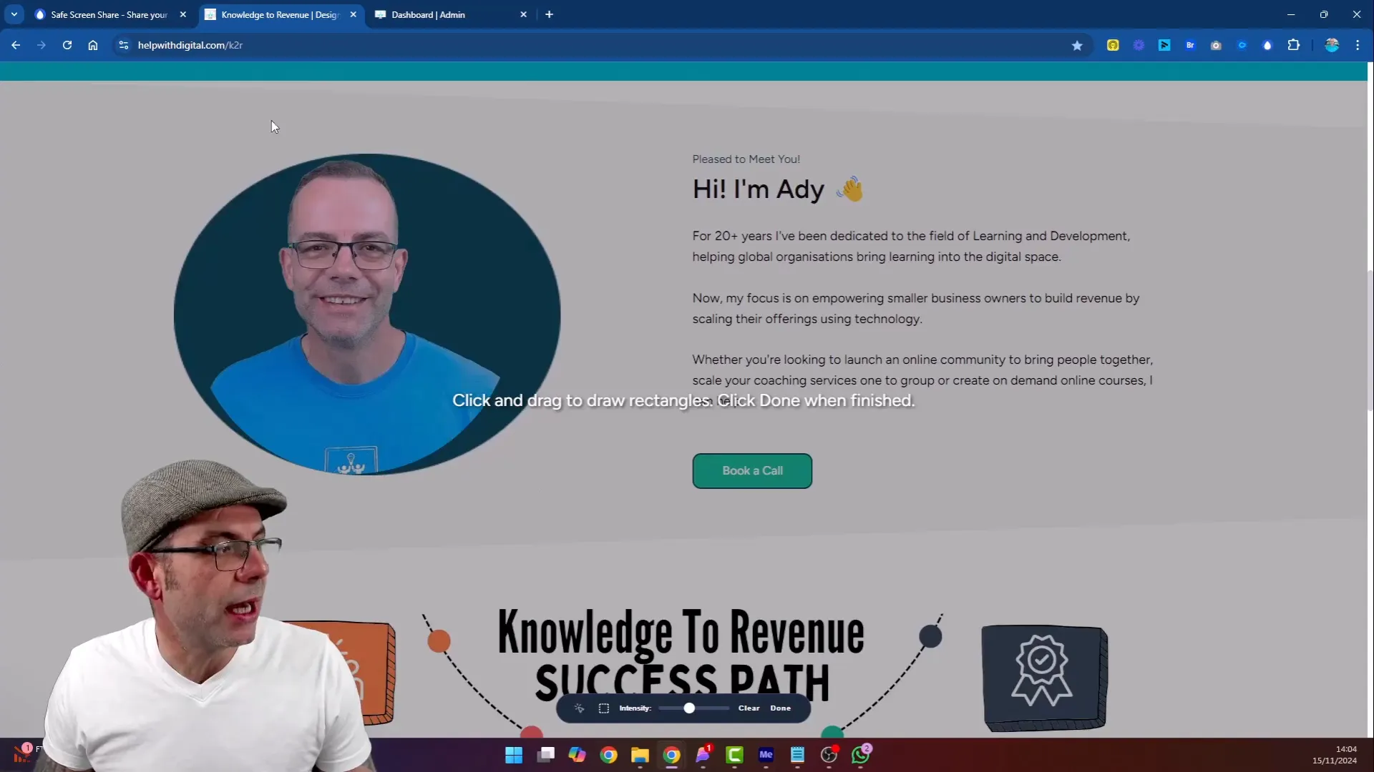Click the bookmark star icon in address bar
Screen dimensions: 1374x772
[x=1077, y=45]
